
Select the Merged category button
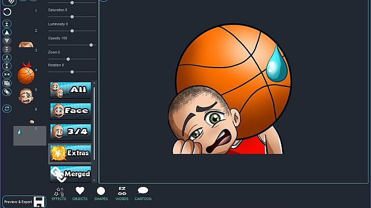[x=70, y=174]
